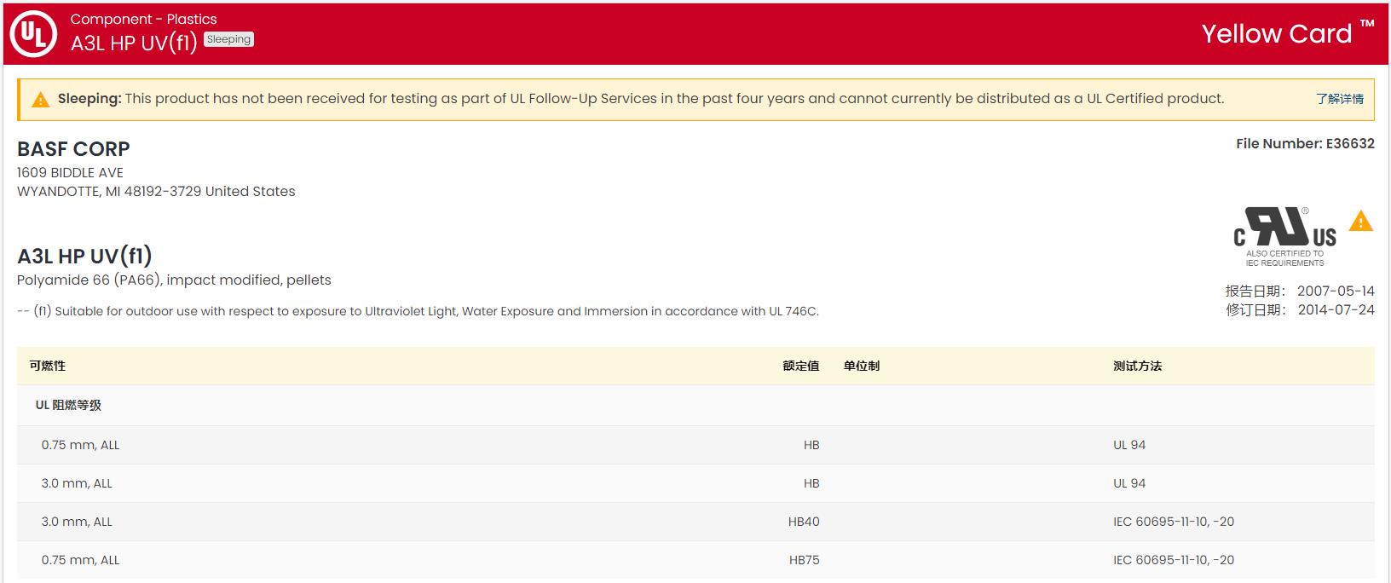Click the 报告日期 label
Viewport: 1391px width, 583px height.
point(1256,291)
